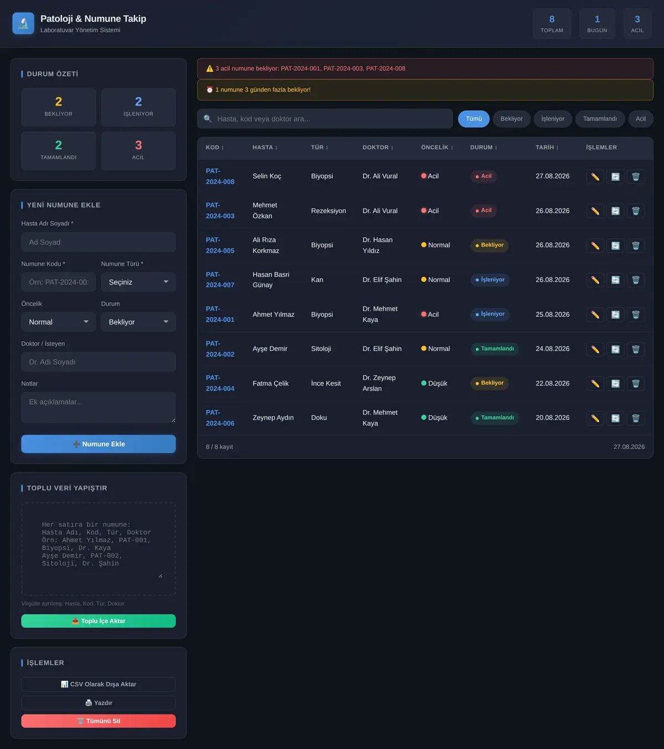Screen dimensions: 664x749
Task: Sort table by ÖNCELİK column
Action: tap(437, 148)
